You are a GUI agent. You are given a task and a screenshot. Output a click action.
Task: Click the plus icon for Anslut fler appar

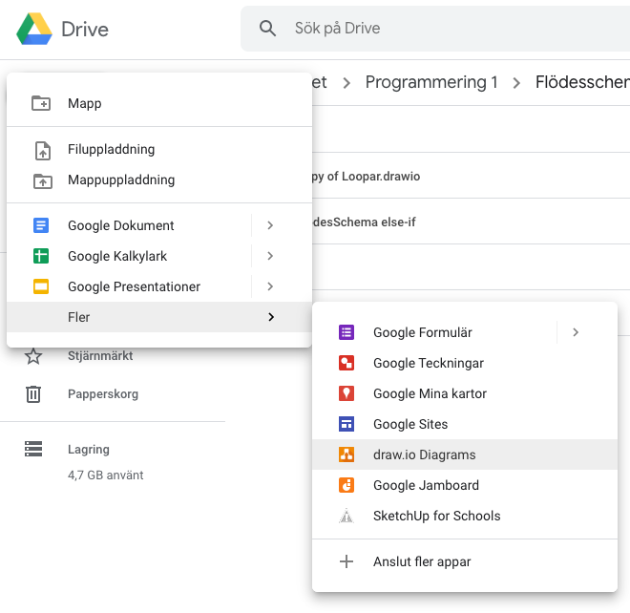pyautogui.click(x=346, y=561)
